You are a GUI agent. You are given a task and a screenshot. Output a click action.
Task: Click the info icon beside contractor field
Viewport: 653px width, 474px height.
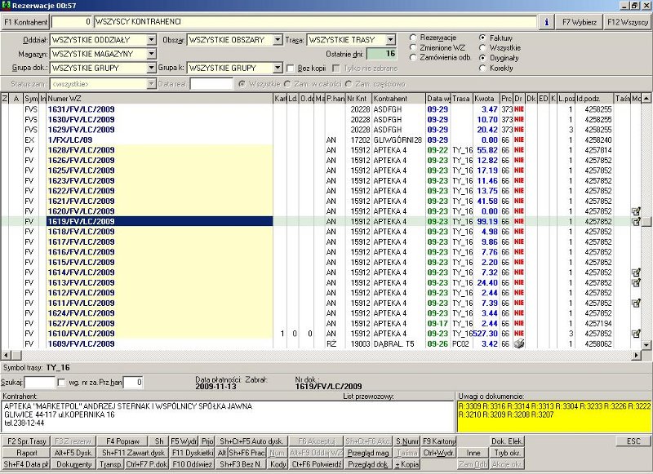pos(548,22)
